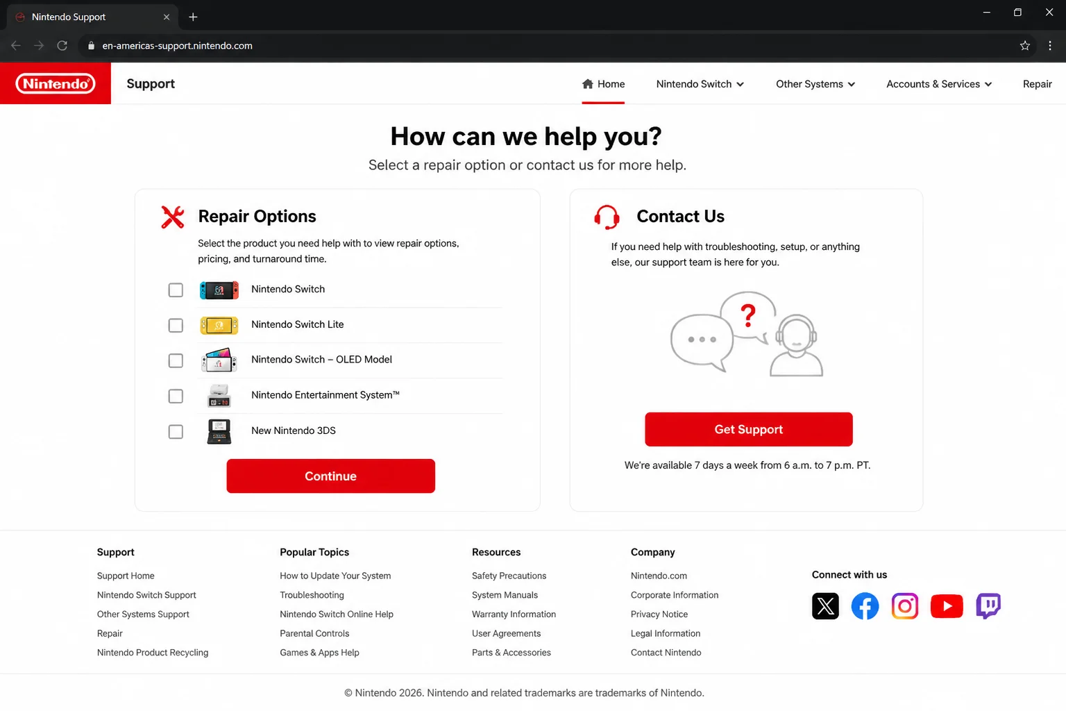This screenshot has height=711, width=1066.
Task: Open the Parts & Accessories link
Action: pyautogui.click(x=511, y=653)
